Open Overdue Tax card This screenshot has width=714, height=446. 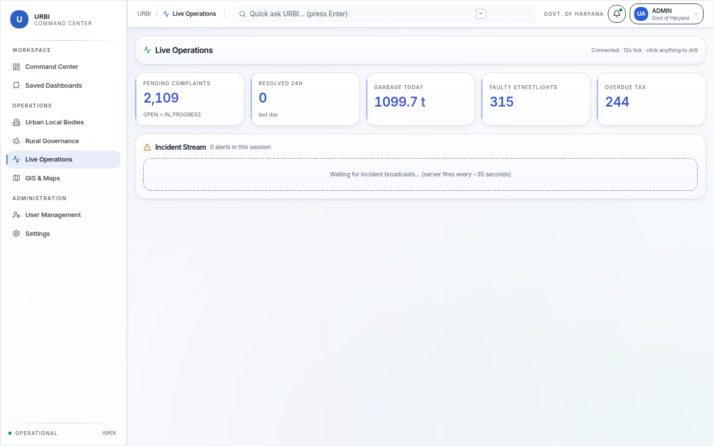[652, 99]
